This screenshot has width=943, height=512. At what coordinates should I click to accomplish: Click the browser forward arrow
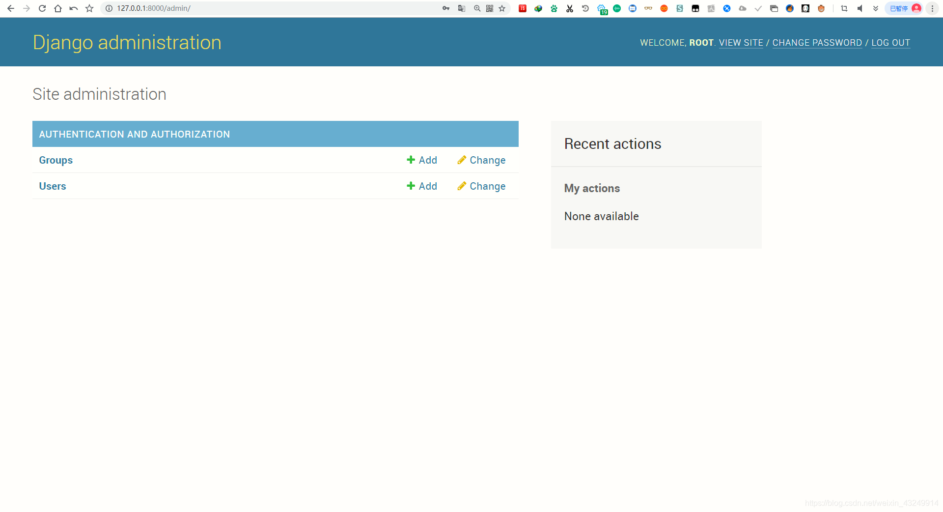tap(27, 8)
